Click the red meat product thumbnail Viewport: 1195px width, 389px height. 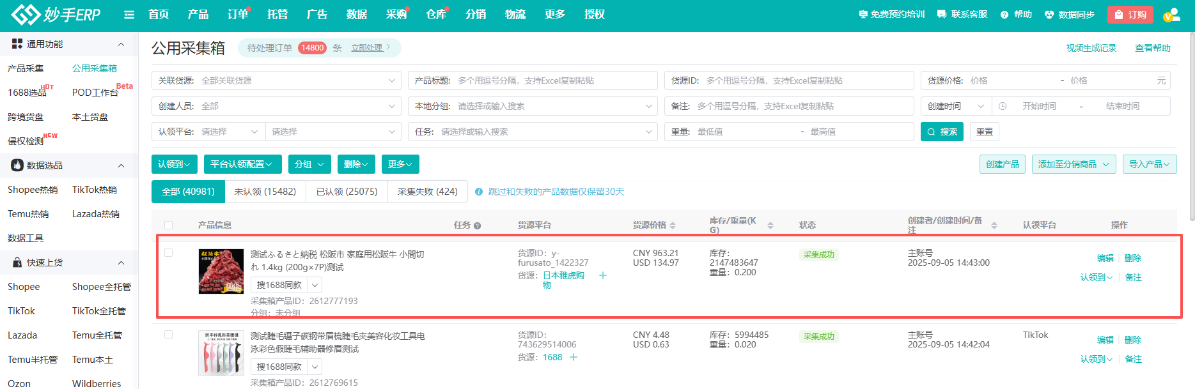(x=221, y=271)
